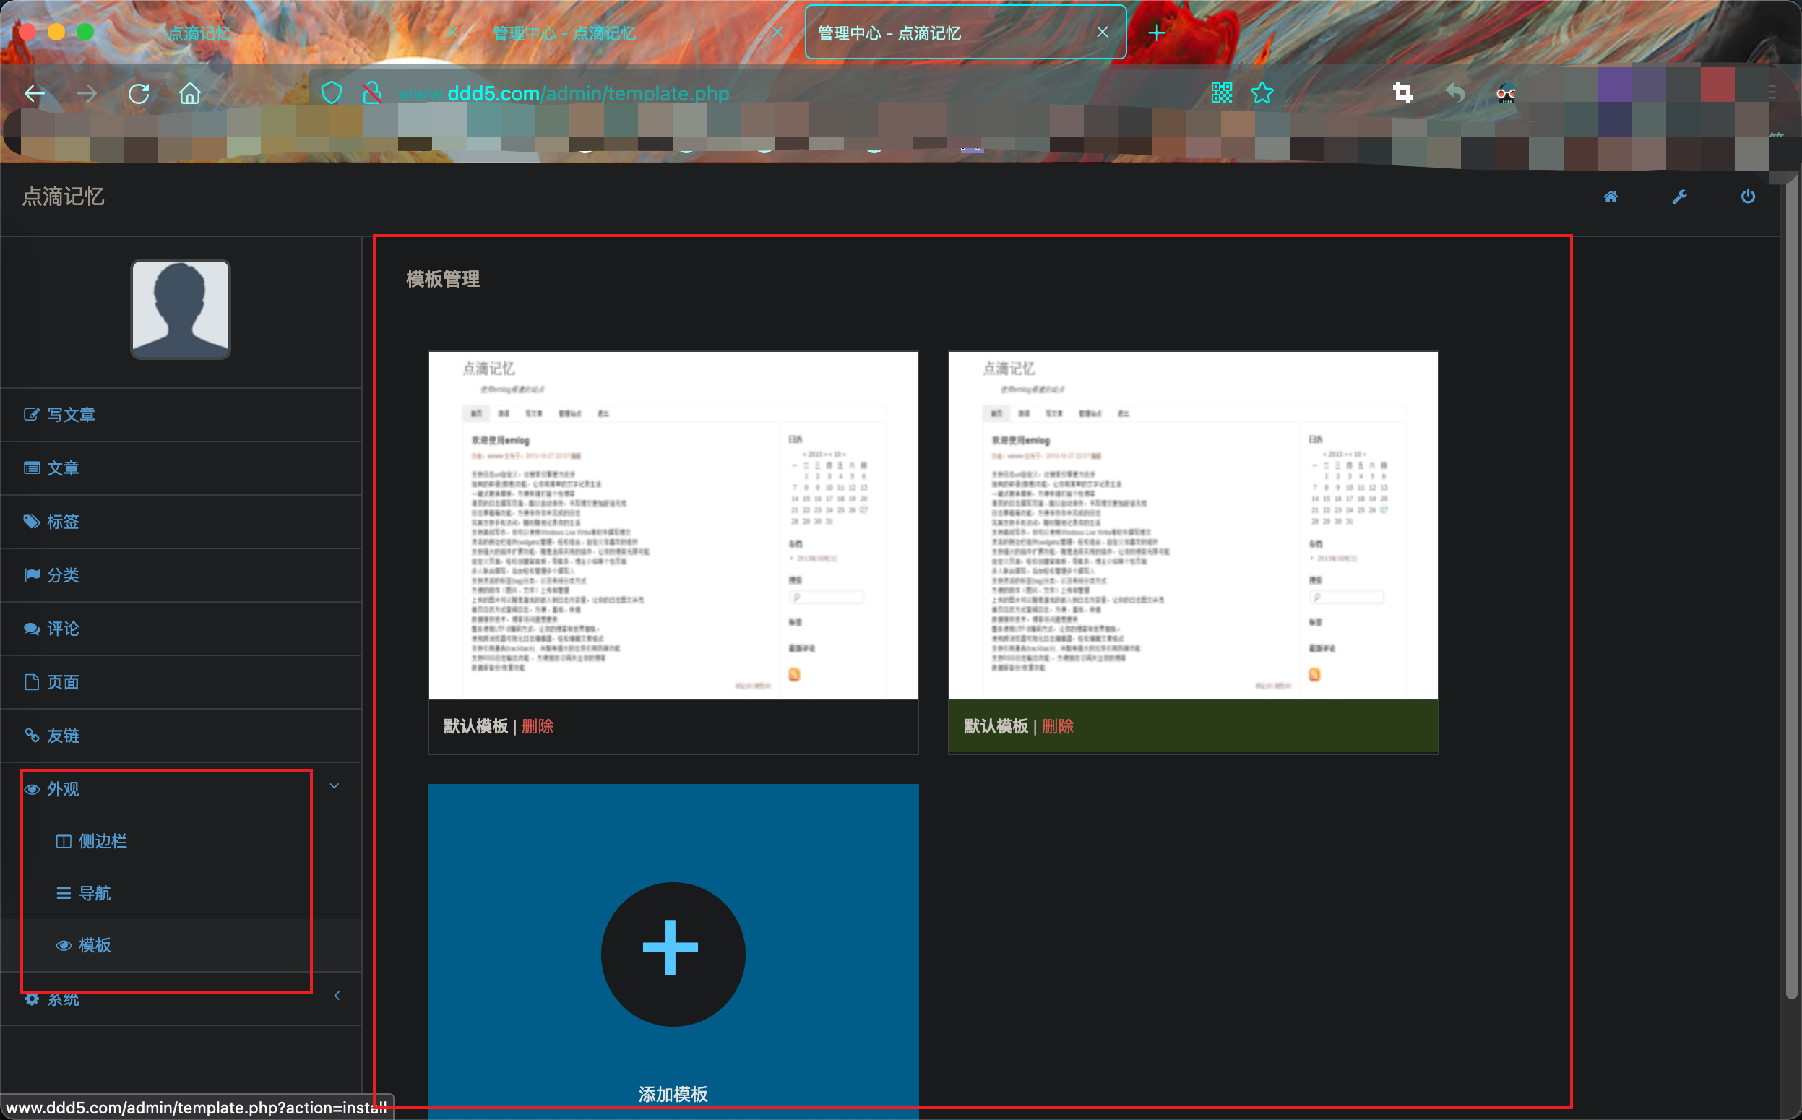Click the 添加模板 plus tile

[673, 954]
